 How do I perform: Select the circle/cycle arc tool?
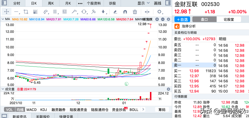click(x=84, y=12)
